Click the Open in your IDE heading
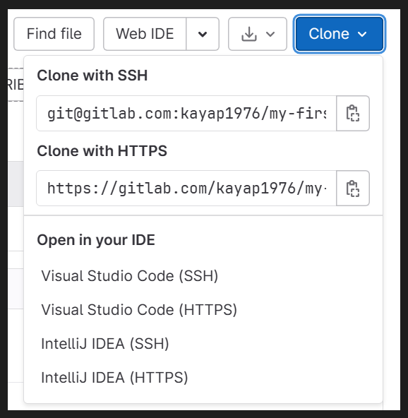The width and height of the screenshot is (408, 418). click(x=96, y=240)
